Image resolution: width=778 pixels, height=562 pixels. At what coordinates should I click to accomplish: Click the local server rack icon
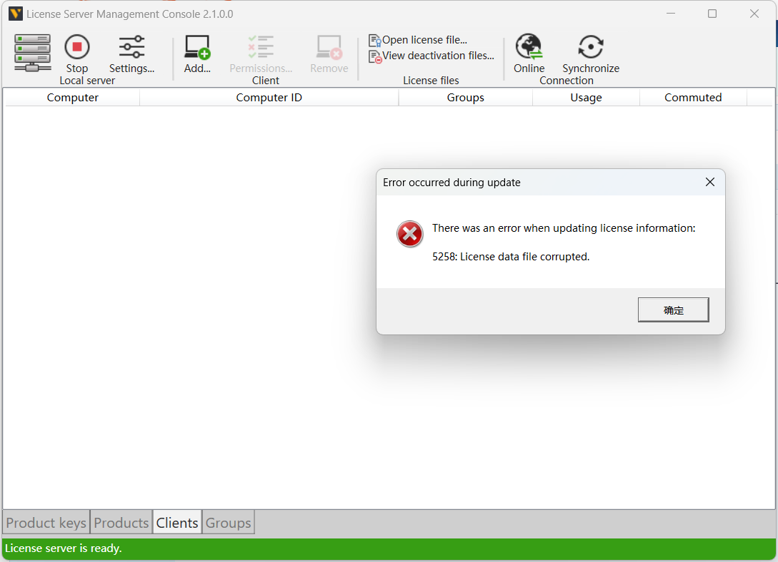coord(32,52)
